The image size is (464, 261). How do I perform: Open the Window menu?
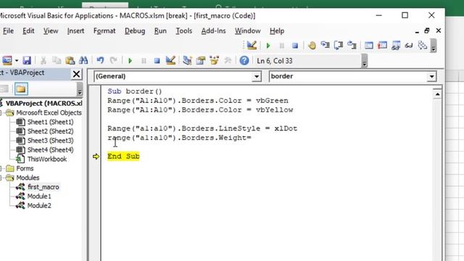[x=247, y=30]
